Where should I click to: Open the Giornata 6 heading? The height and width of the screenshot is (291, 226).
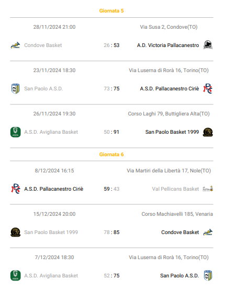click(111, 155)
